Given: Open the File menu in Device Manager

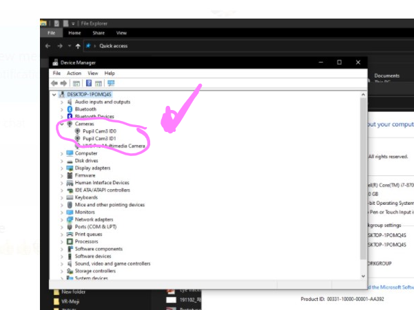Looking at the screenshot, I should click(x=56, y=74).
